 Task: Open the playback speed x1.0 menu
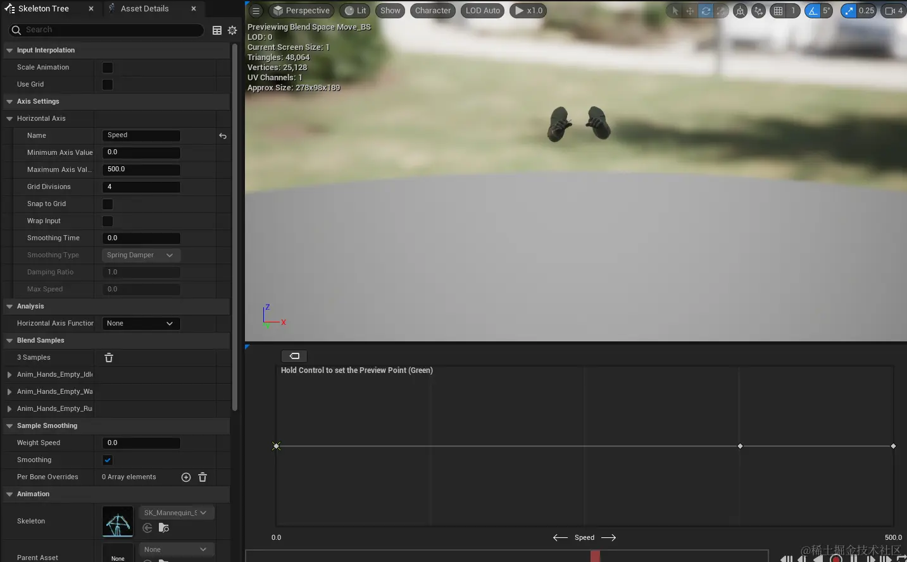[529, 11]
